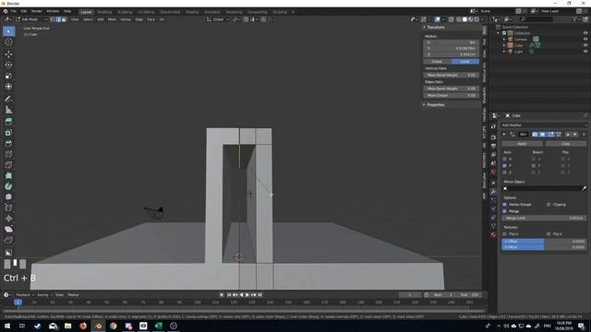This screenshot has height=332, width=591.
Task: Switch to face select mode
Action: 64,19
